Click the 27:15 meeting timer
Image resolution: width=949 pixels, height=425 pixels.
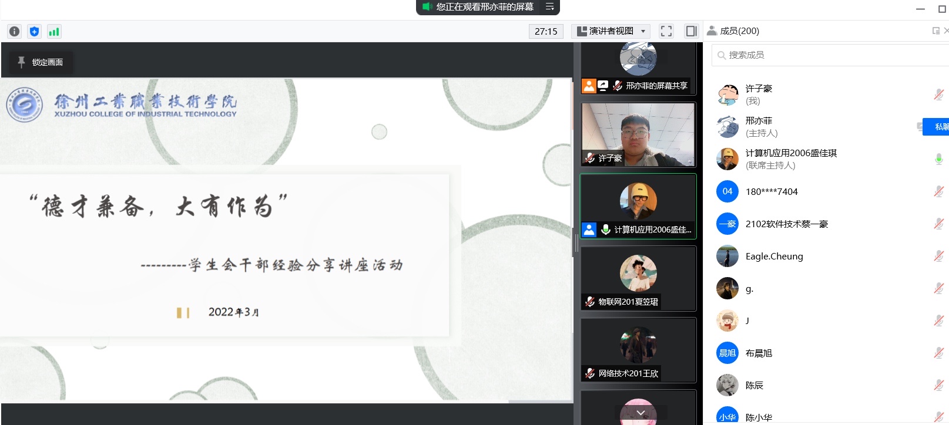coord(546,31)
